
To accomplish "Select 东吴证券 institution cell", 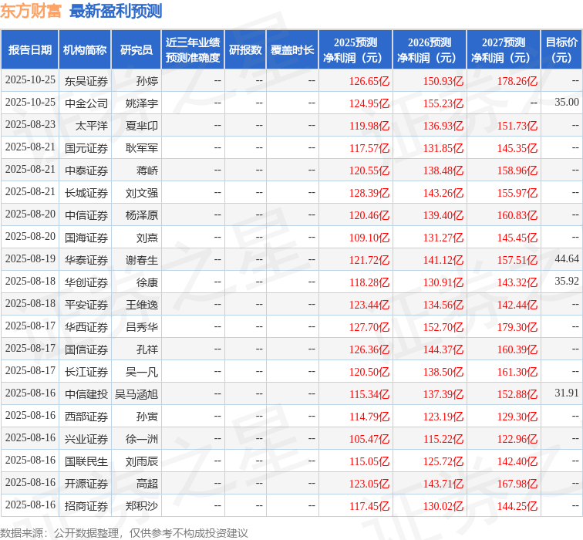I will pos(86,81).
